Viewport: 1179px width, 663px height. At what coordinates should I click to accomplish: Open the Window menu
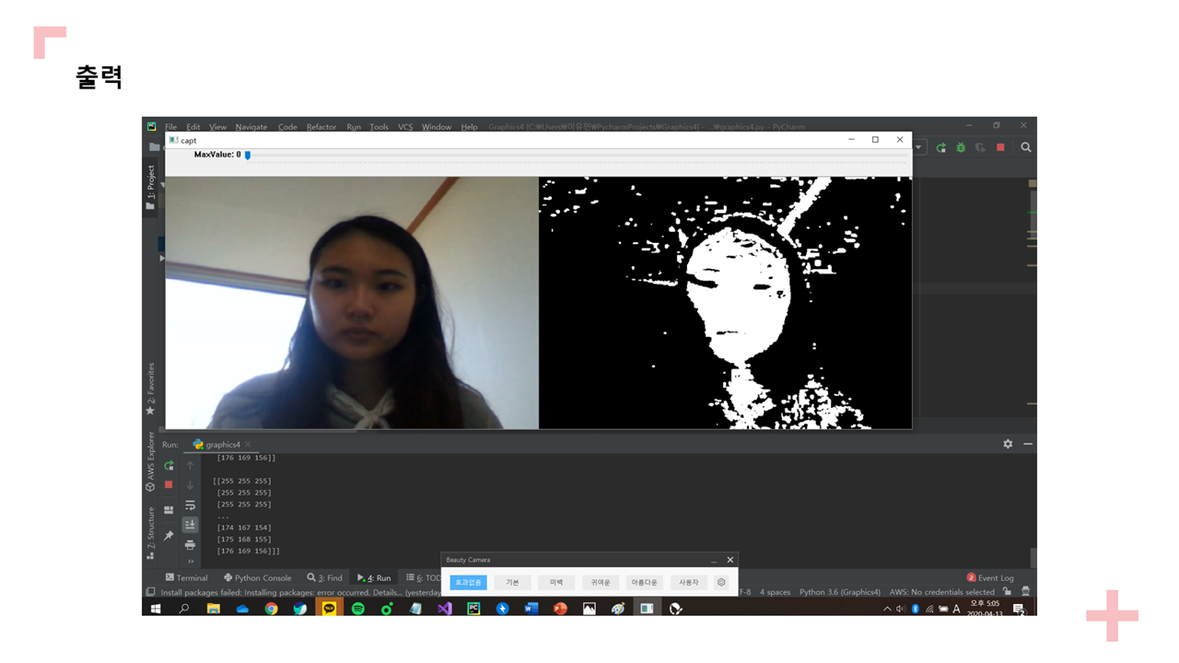[x=437, y=127]
